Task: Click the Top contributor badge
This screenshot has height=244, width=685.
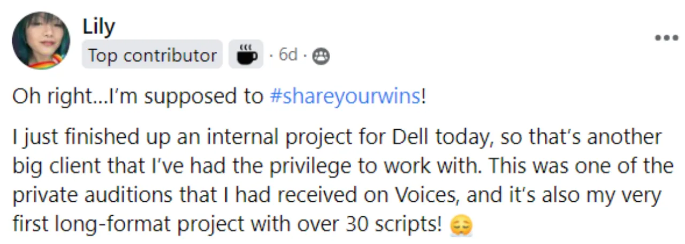Action: (152, 55)
